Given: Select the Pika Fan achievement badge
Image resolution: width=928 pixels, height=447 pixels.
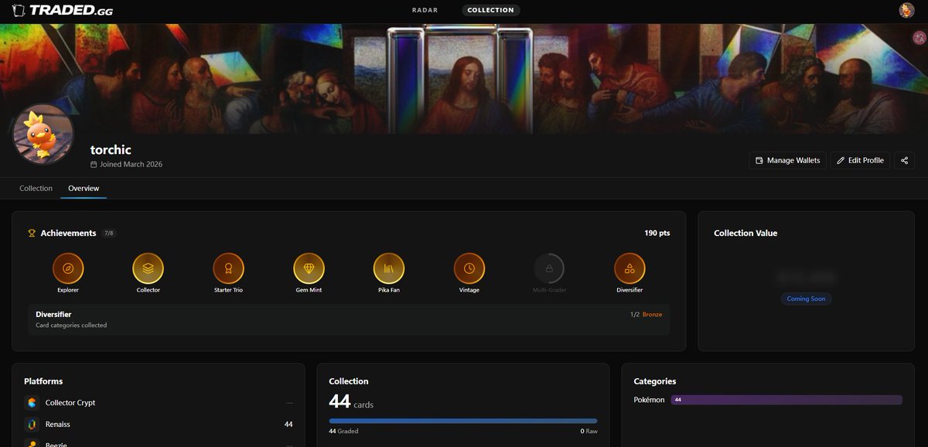Looking at the screenshot, I should click(389, 268).
